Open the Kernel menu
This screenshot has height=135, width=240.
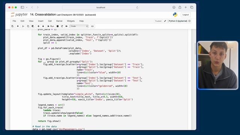tap(59, 21)
